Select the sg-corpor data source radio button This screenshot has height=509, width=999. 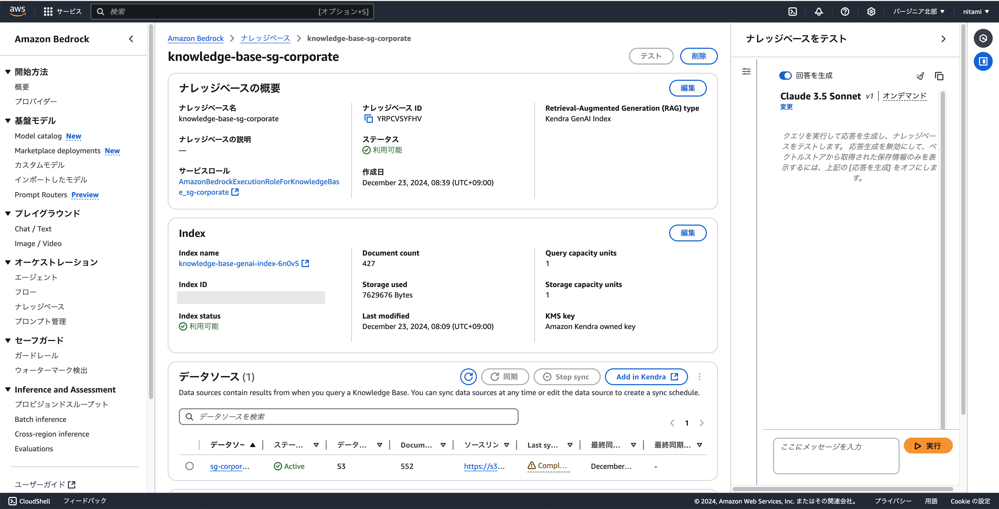coord(189,466)
